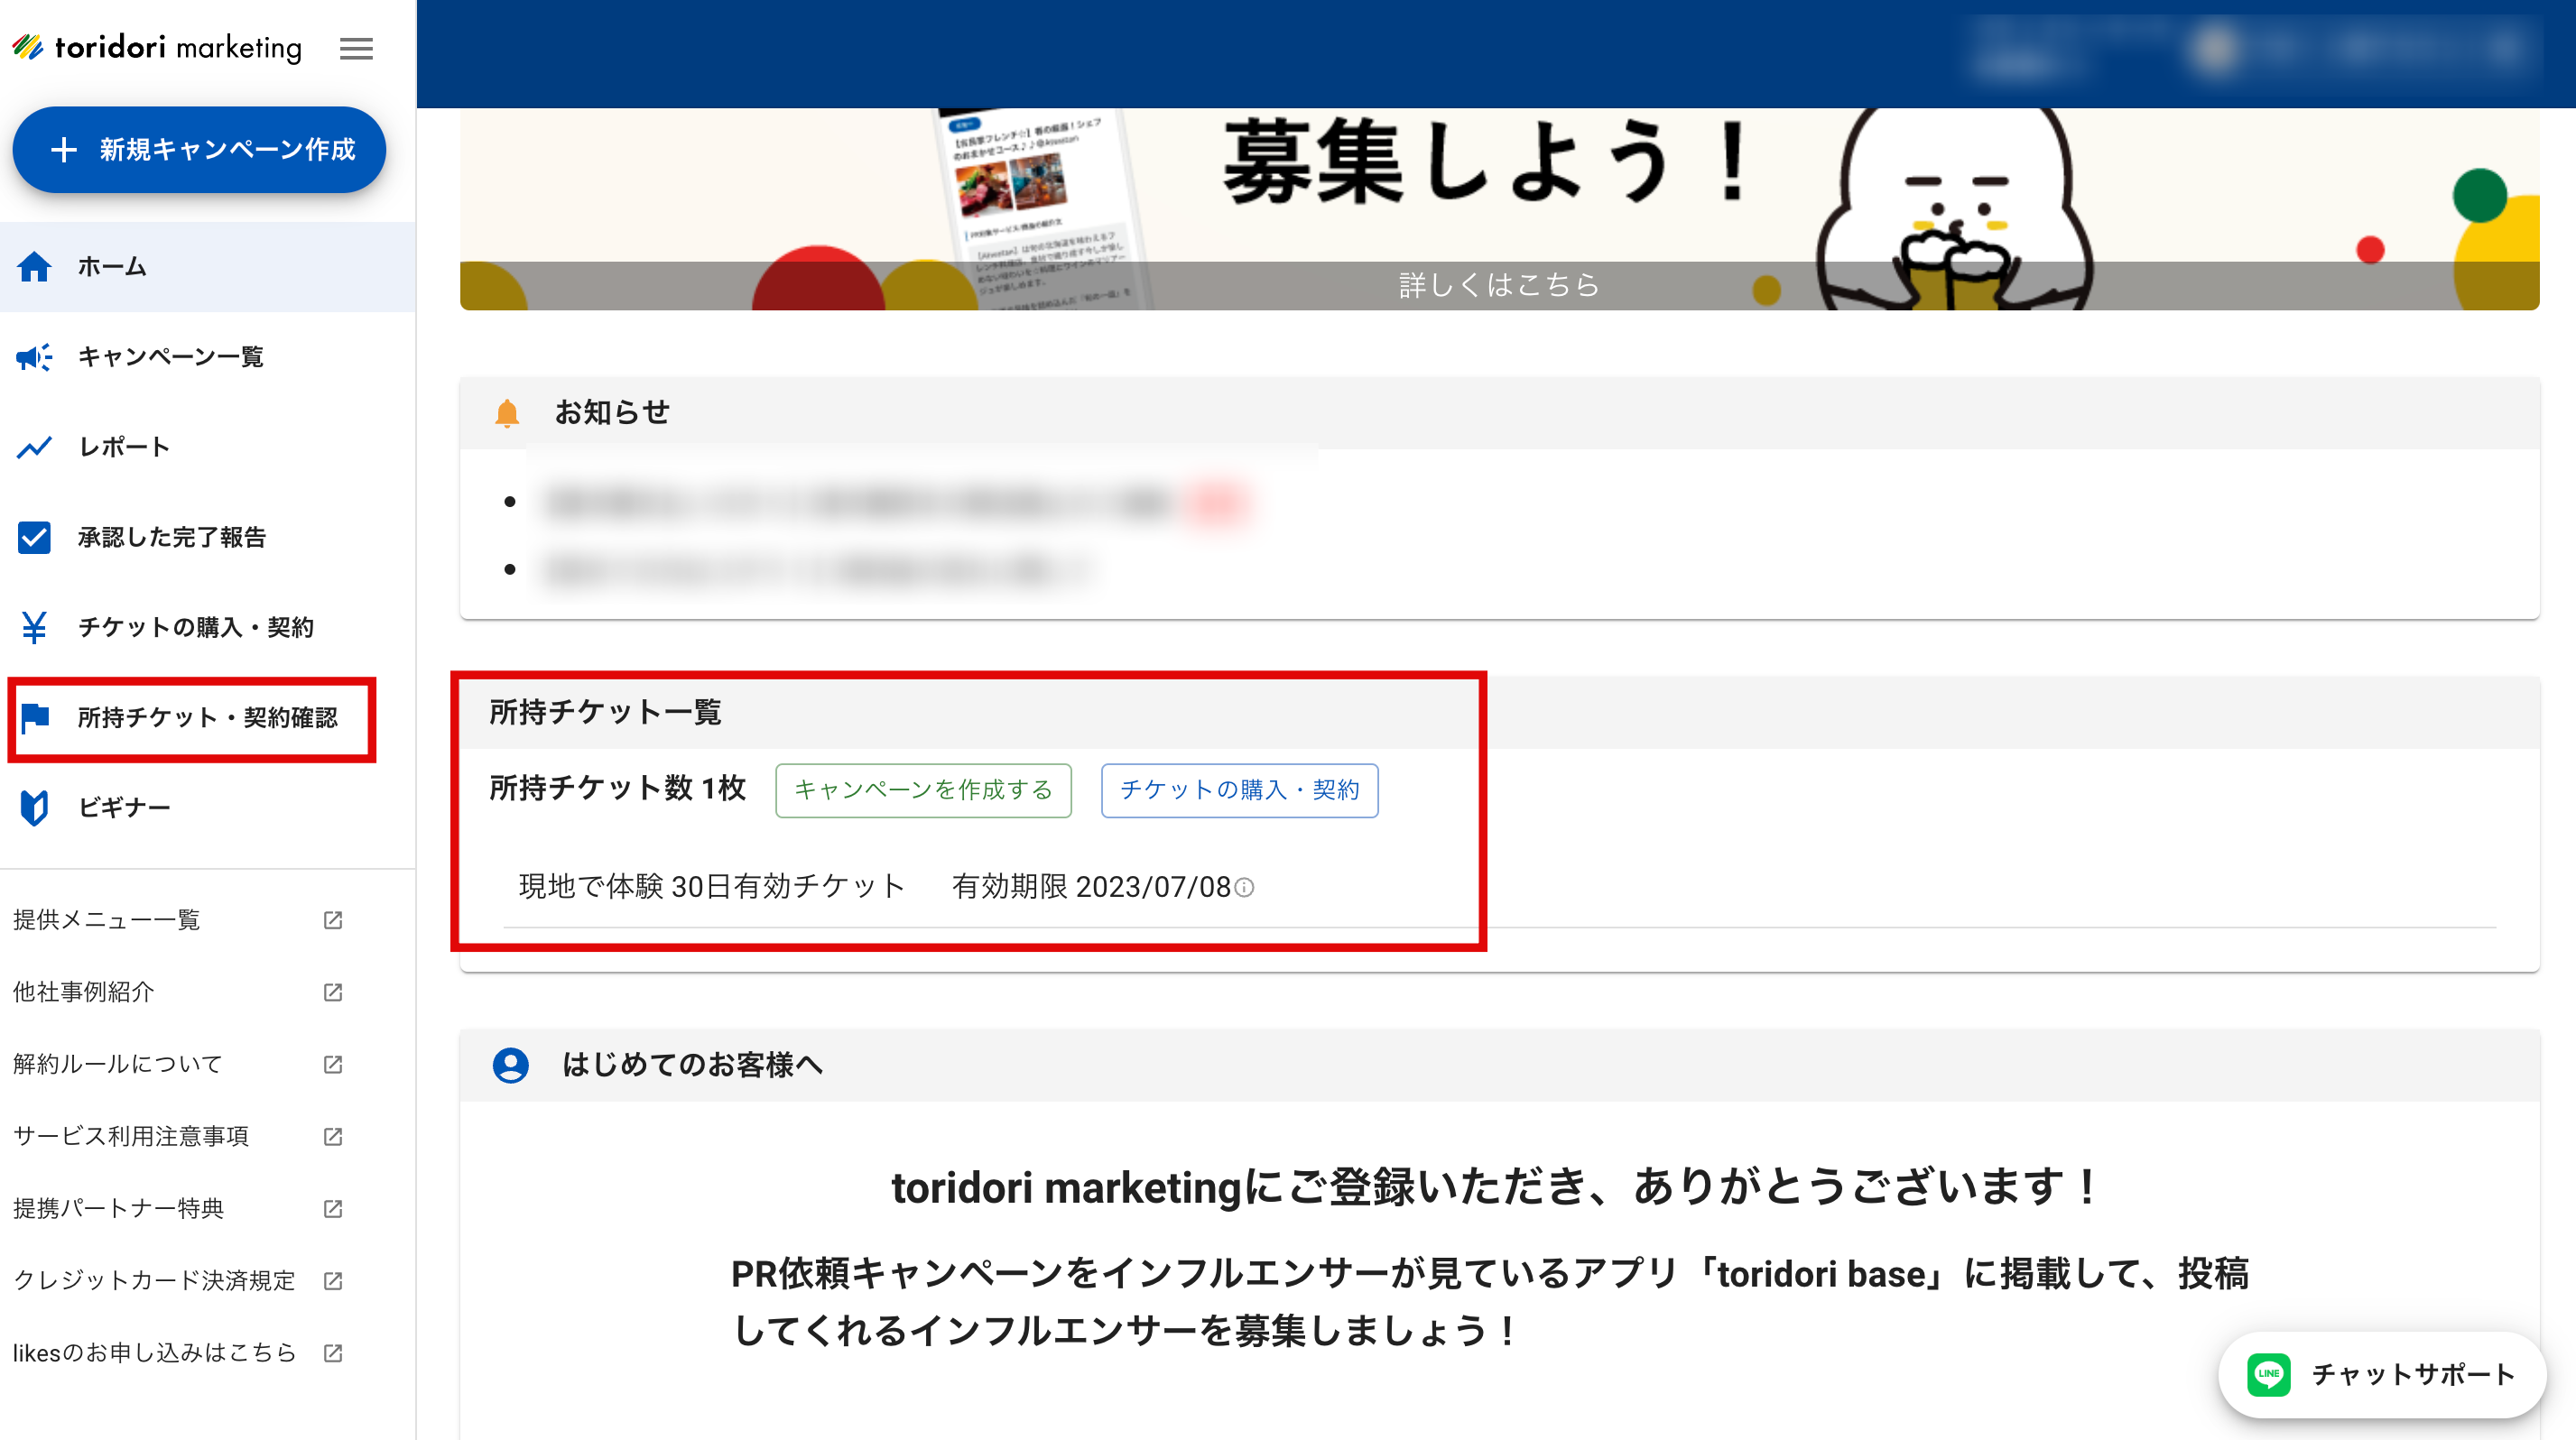The image size is (2576, 1440).
Task: Click the キャンペーン一覧 megaphone icon
Action: (34, 356)
